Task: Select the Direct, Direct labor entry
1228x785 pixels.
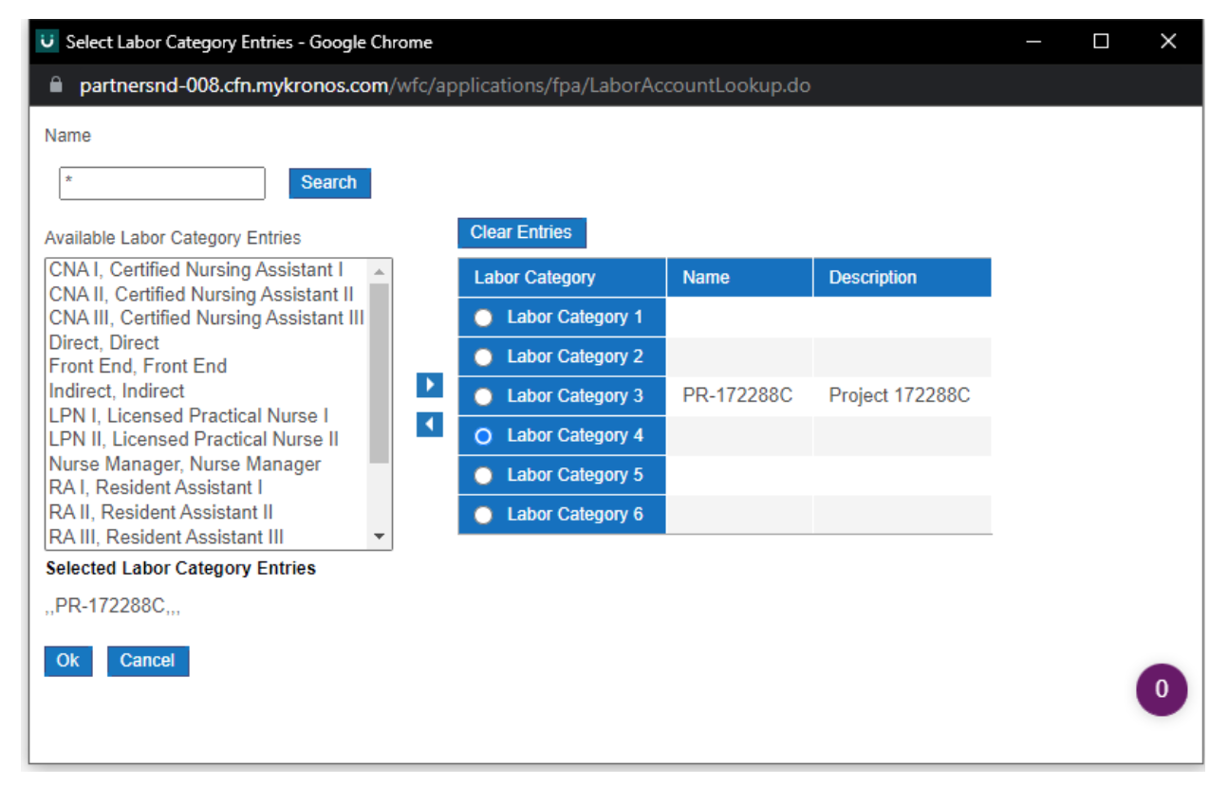Action: pyautogui.click(x=103, y=342)
